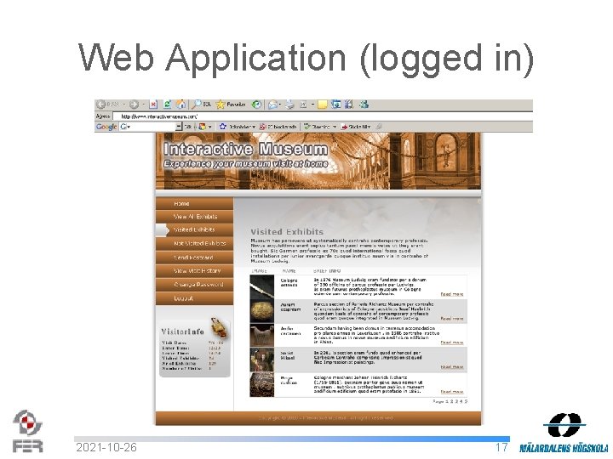The image size is (613, 459).
Task: Click Read more for third exhibit row
Action: 452,343
